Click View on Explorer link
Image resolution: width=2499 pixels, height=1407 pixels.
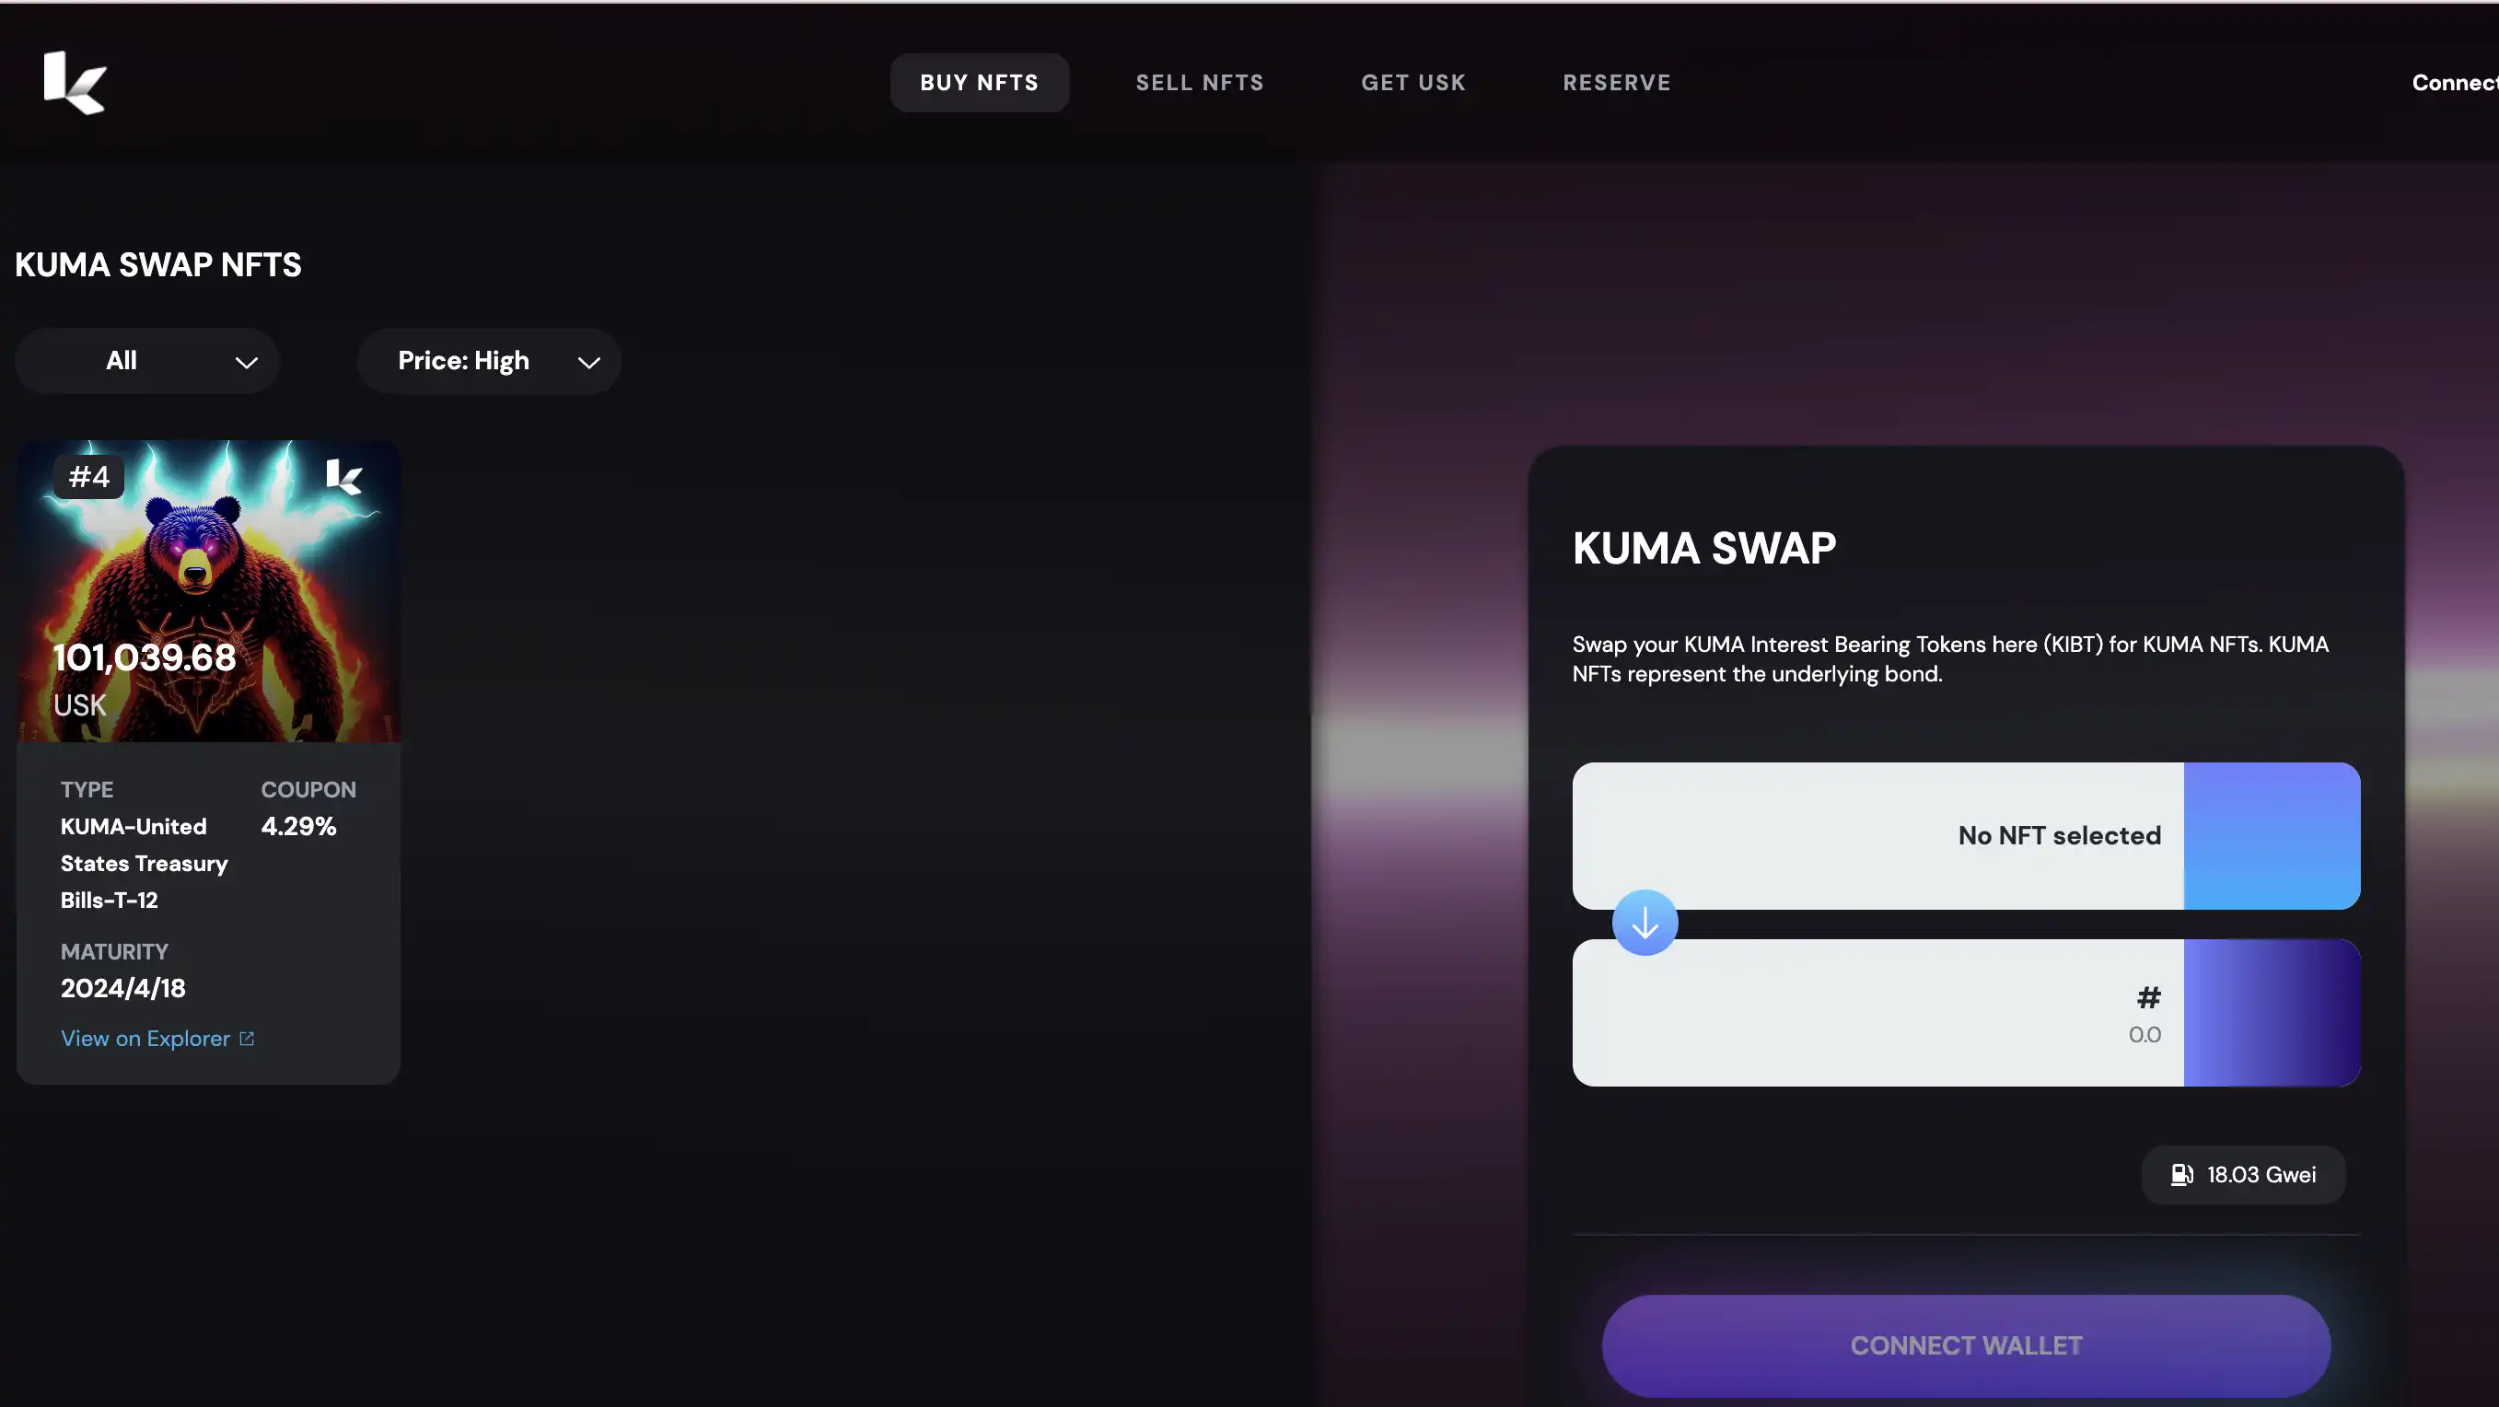point(157,1038)
